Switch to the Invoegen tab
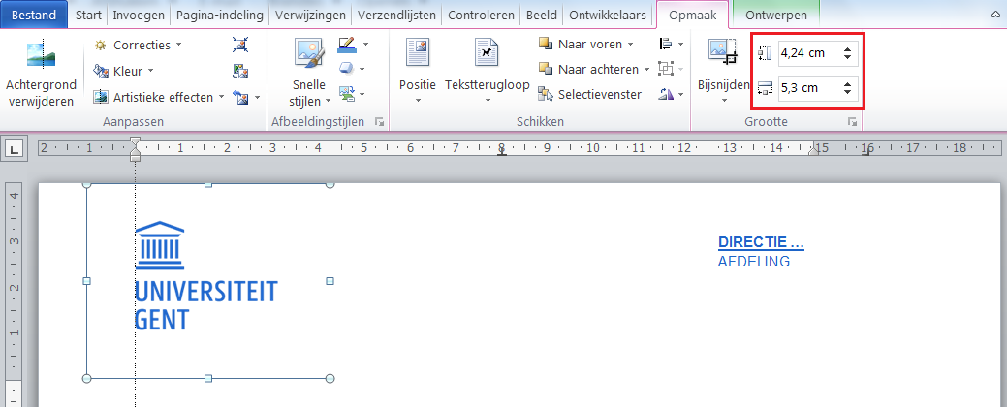Viewport: 1007px width, 407px height. 139,15
